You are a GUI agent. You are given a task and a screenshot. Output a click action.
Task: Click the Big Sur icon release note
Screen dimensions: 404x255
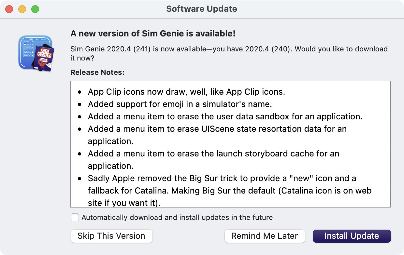click(230, 191)
